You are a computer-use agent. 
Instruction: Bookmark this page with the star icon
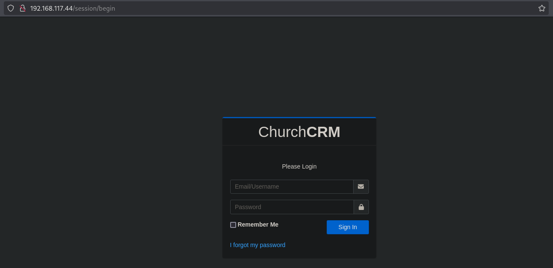click(x=541, y=8)
